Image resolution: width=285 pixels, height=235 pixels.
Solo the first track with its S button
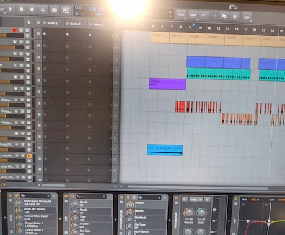tap(21, 30)
